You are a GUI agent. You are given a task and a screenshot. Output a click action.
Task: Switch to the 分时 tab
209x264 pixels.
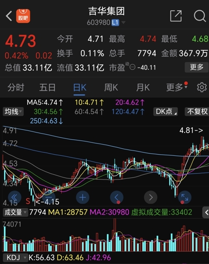(16, 88)
